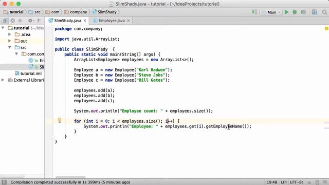The height and width of the screenshot is (185, 329).
Task: Run the Main configuration
Action: 286,12
